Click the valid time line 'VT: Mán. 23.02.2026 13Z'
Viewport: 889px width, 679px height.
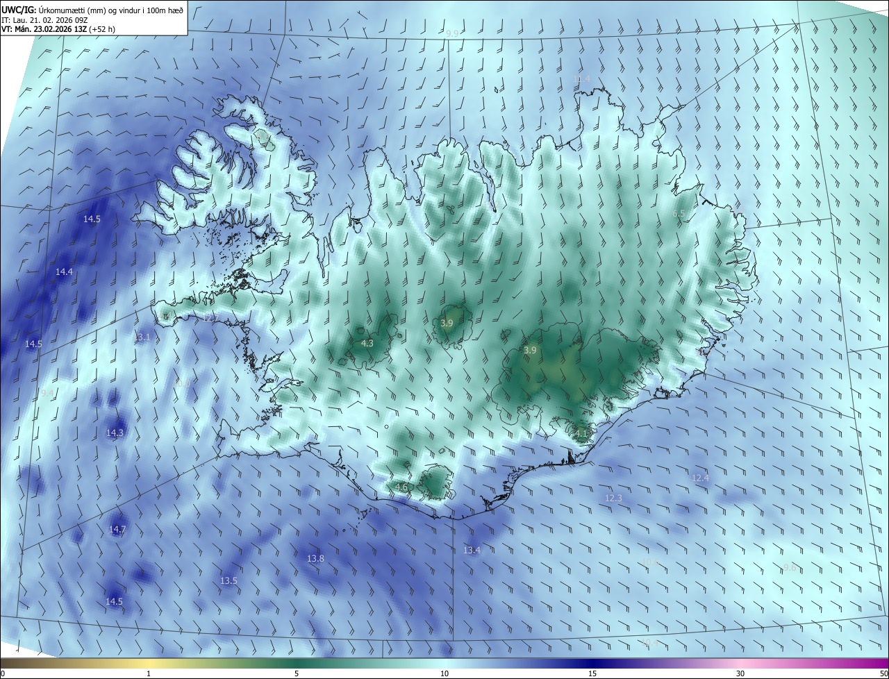pyautogui.click(x=44, y=30)
